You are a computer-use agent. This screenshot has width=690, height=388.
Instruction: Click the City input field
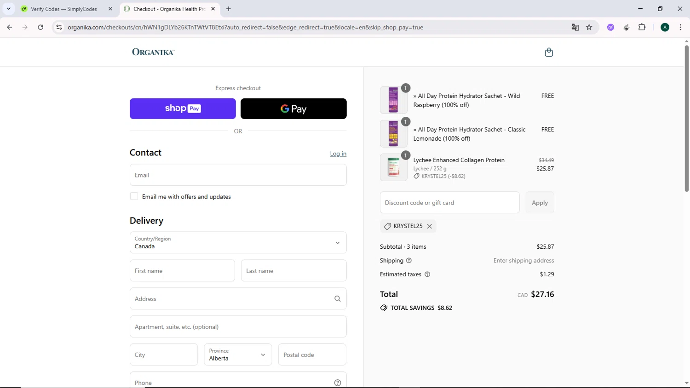coord(164,355)
